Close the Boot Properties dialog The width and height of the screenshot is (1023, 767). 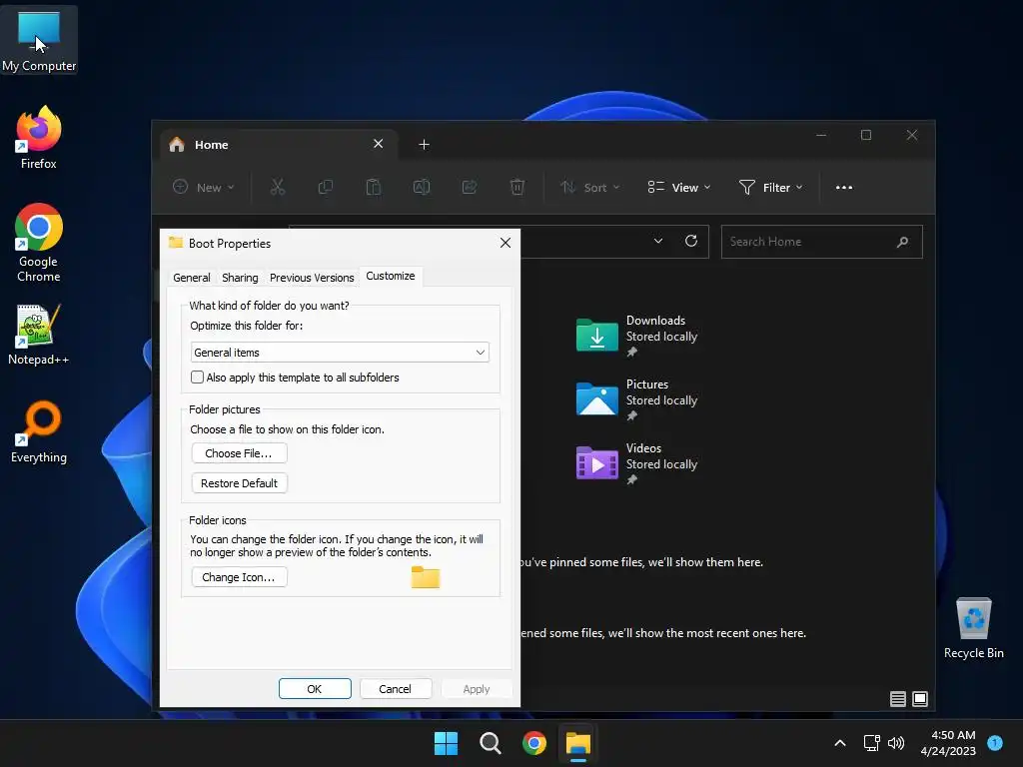505,243
